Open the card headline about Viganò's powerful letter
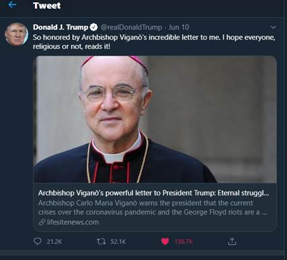The height and width of the screenshot is (260, 287). [154, 193]
